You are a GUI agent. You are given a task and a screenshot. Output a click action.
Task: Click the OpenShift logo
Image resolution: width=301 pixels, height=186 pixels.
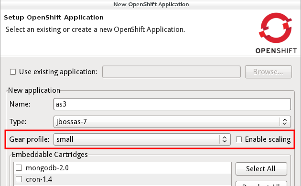pyautogui.click(x=276, y=33)
